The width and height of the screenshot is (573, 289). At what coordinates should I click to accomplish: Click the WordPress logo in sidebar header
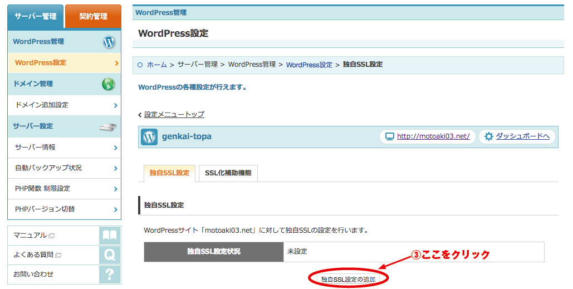pos(109,42)
